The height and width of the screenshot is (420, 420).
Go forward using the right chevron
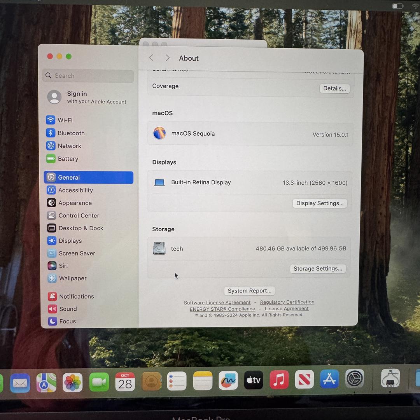[168, 58]
